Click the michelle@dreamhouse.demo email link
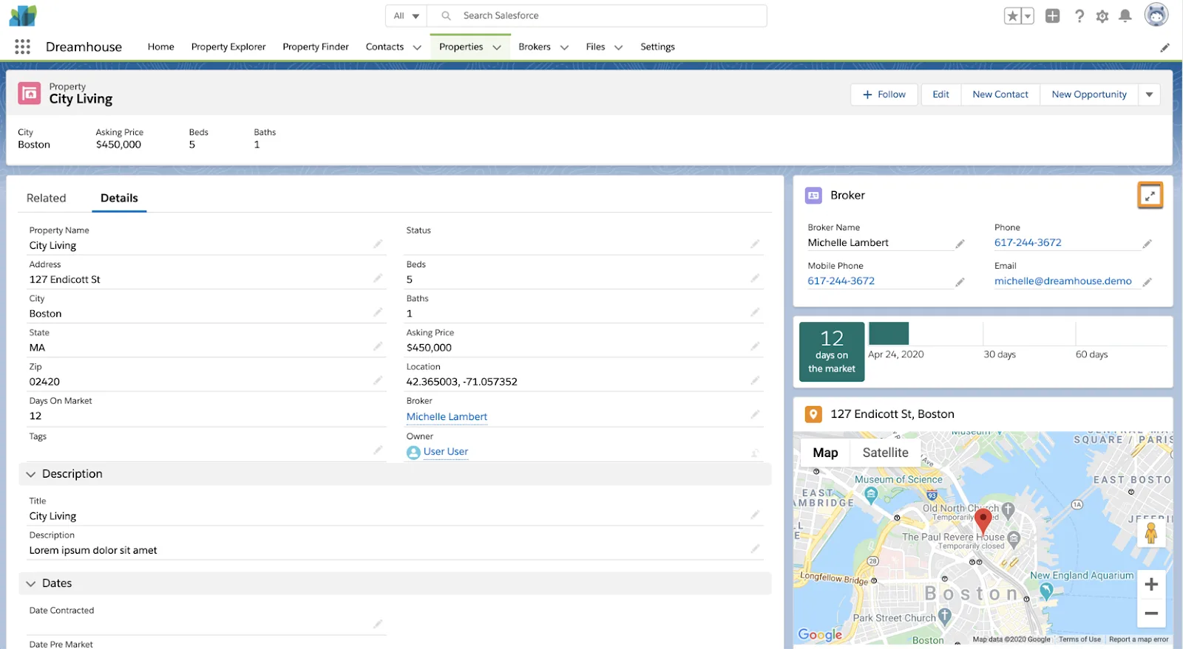Screen dimensions: 1183x649 1062,281
